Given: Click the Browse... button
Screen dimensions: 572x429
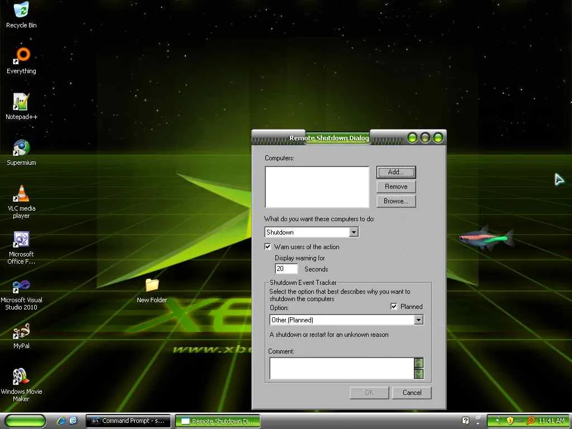Looking at the screenshot, I should 396,201.
